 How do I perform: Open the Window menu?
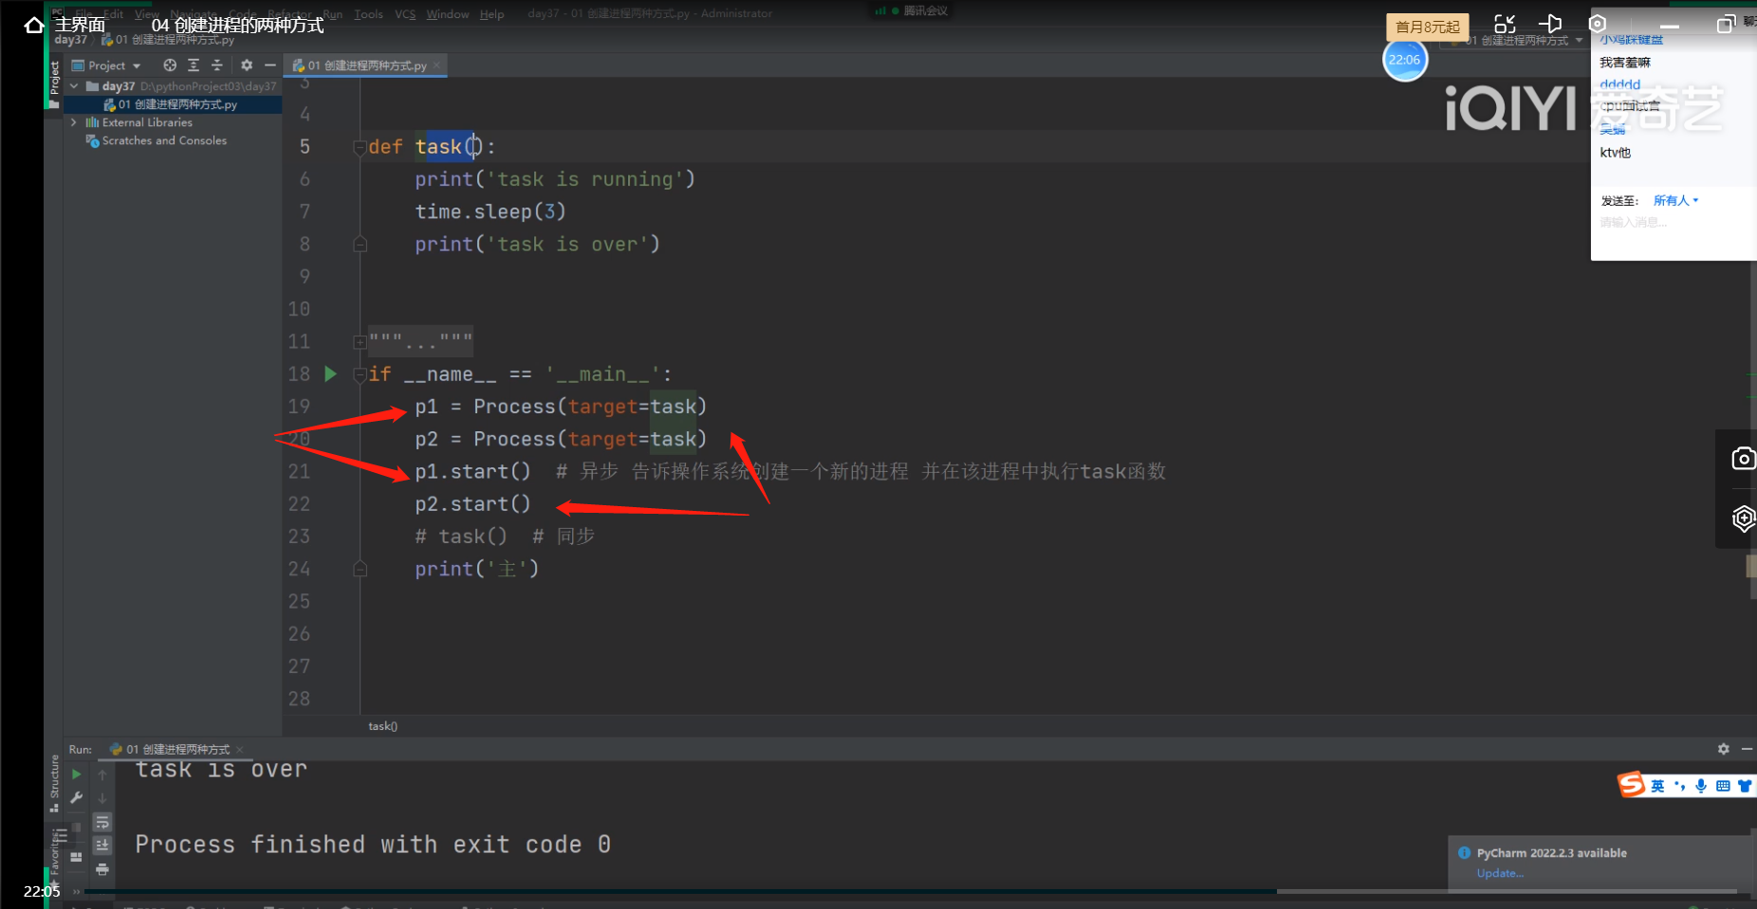[448, 14]
